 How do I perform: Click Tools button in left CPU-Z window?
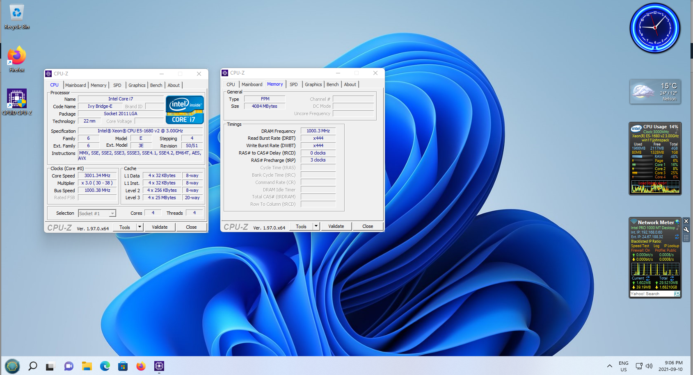(x=125, y=227)
